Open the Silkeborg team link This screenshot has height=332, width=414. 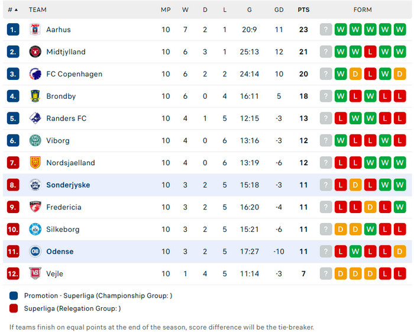point(63,230)
